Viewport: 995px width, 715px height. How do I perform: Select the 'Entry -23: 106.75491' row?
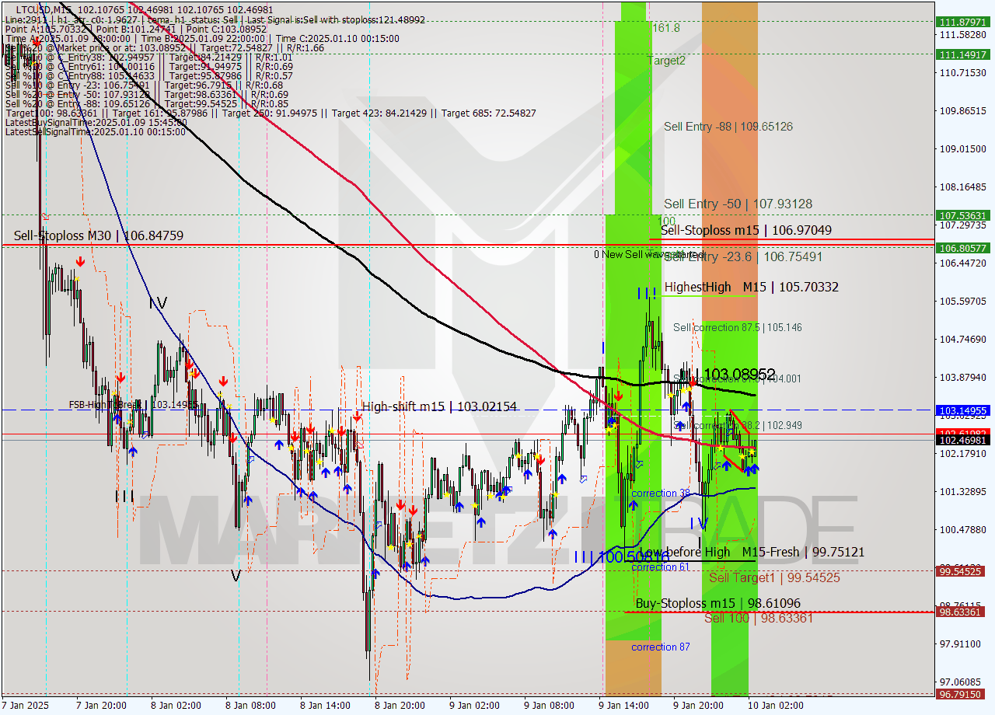[144, 85]
